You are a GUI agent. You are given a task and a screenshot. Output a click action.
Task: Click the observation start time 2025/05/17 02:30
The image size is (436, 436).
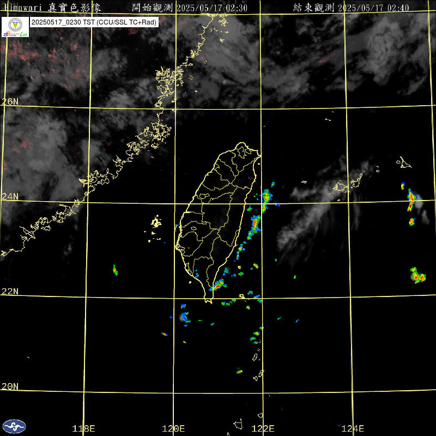pyautogui.click(x=212, y=8)
